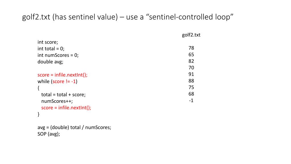The height and width of the screenshot is (164, 291).
Task: Click the score value 91
Action: click(x=191, y=74)
